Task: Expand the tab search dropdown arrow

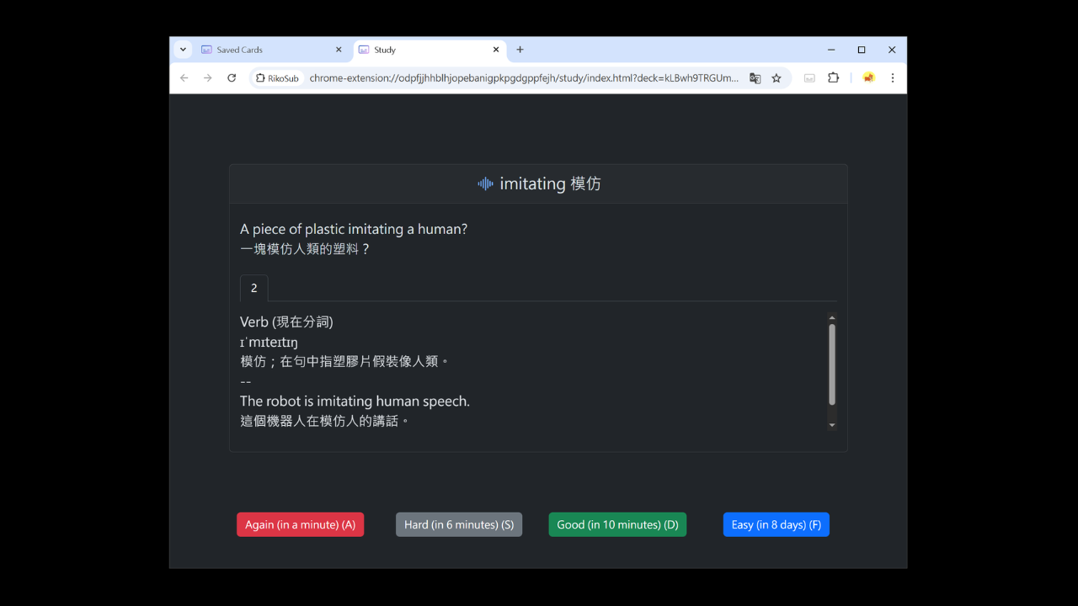Action: point(183,50)
